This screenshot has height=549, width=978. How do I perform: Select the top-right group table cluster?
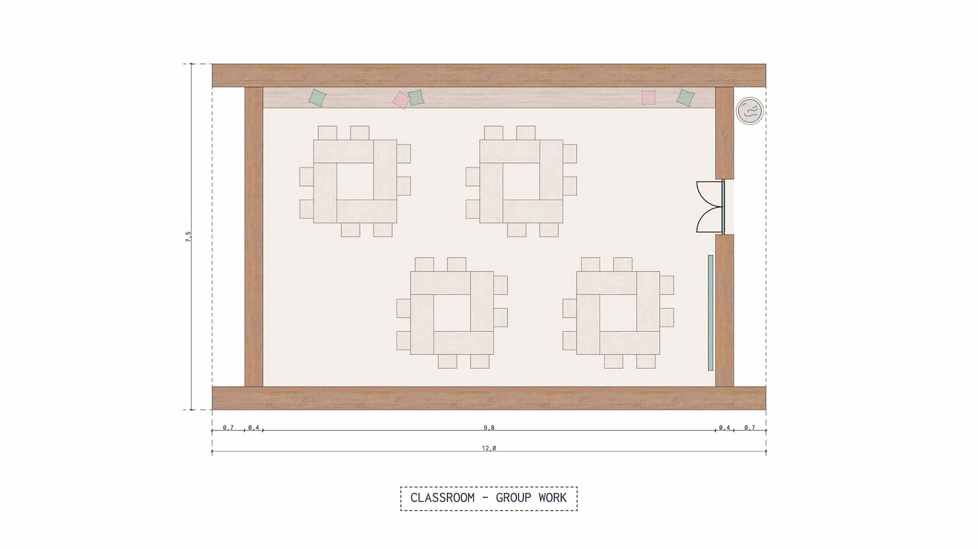pos(521,181)
